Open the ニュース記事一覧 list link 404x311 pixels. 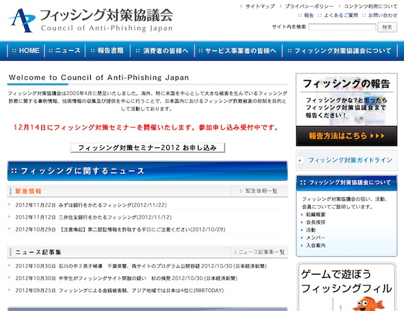pyautogui.click(x=261, y=252)
